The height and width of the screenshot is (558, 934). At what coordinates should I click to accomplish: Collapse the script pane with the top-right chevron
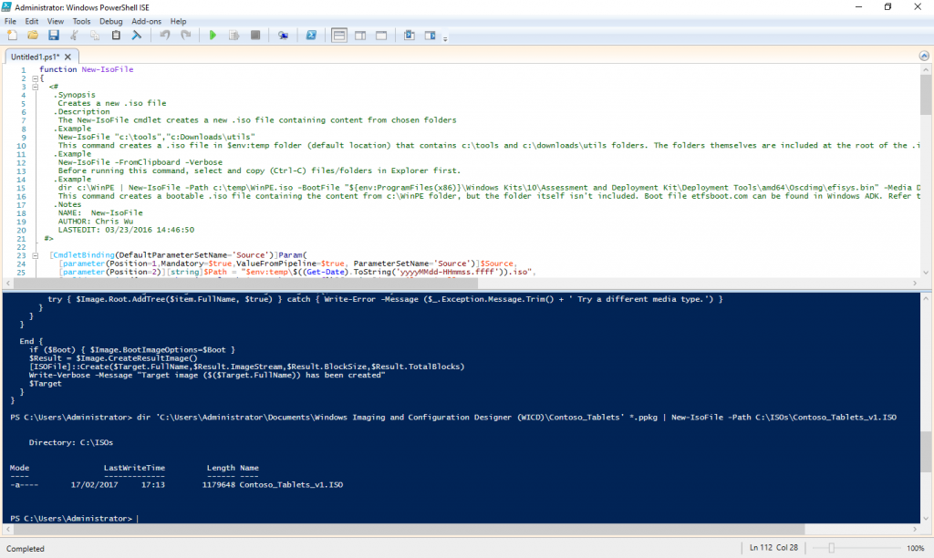[924, 56]
